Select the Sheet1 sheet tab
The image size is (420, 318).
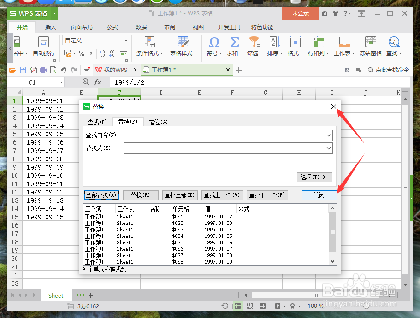(x=57, y=295)
